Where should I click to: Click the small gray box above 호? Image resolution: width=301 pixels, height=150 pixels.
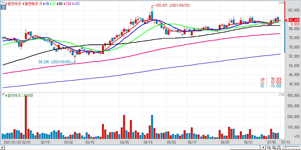pyautogui.click(x=3, y=3)
